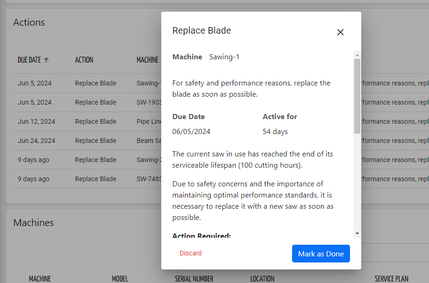
Task: Click the SERVICE PLAN column header
Action: tap(392, 279)
